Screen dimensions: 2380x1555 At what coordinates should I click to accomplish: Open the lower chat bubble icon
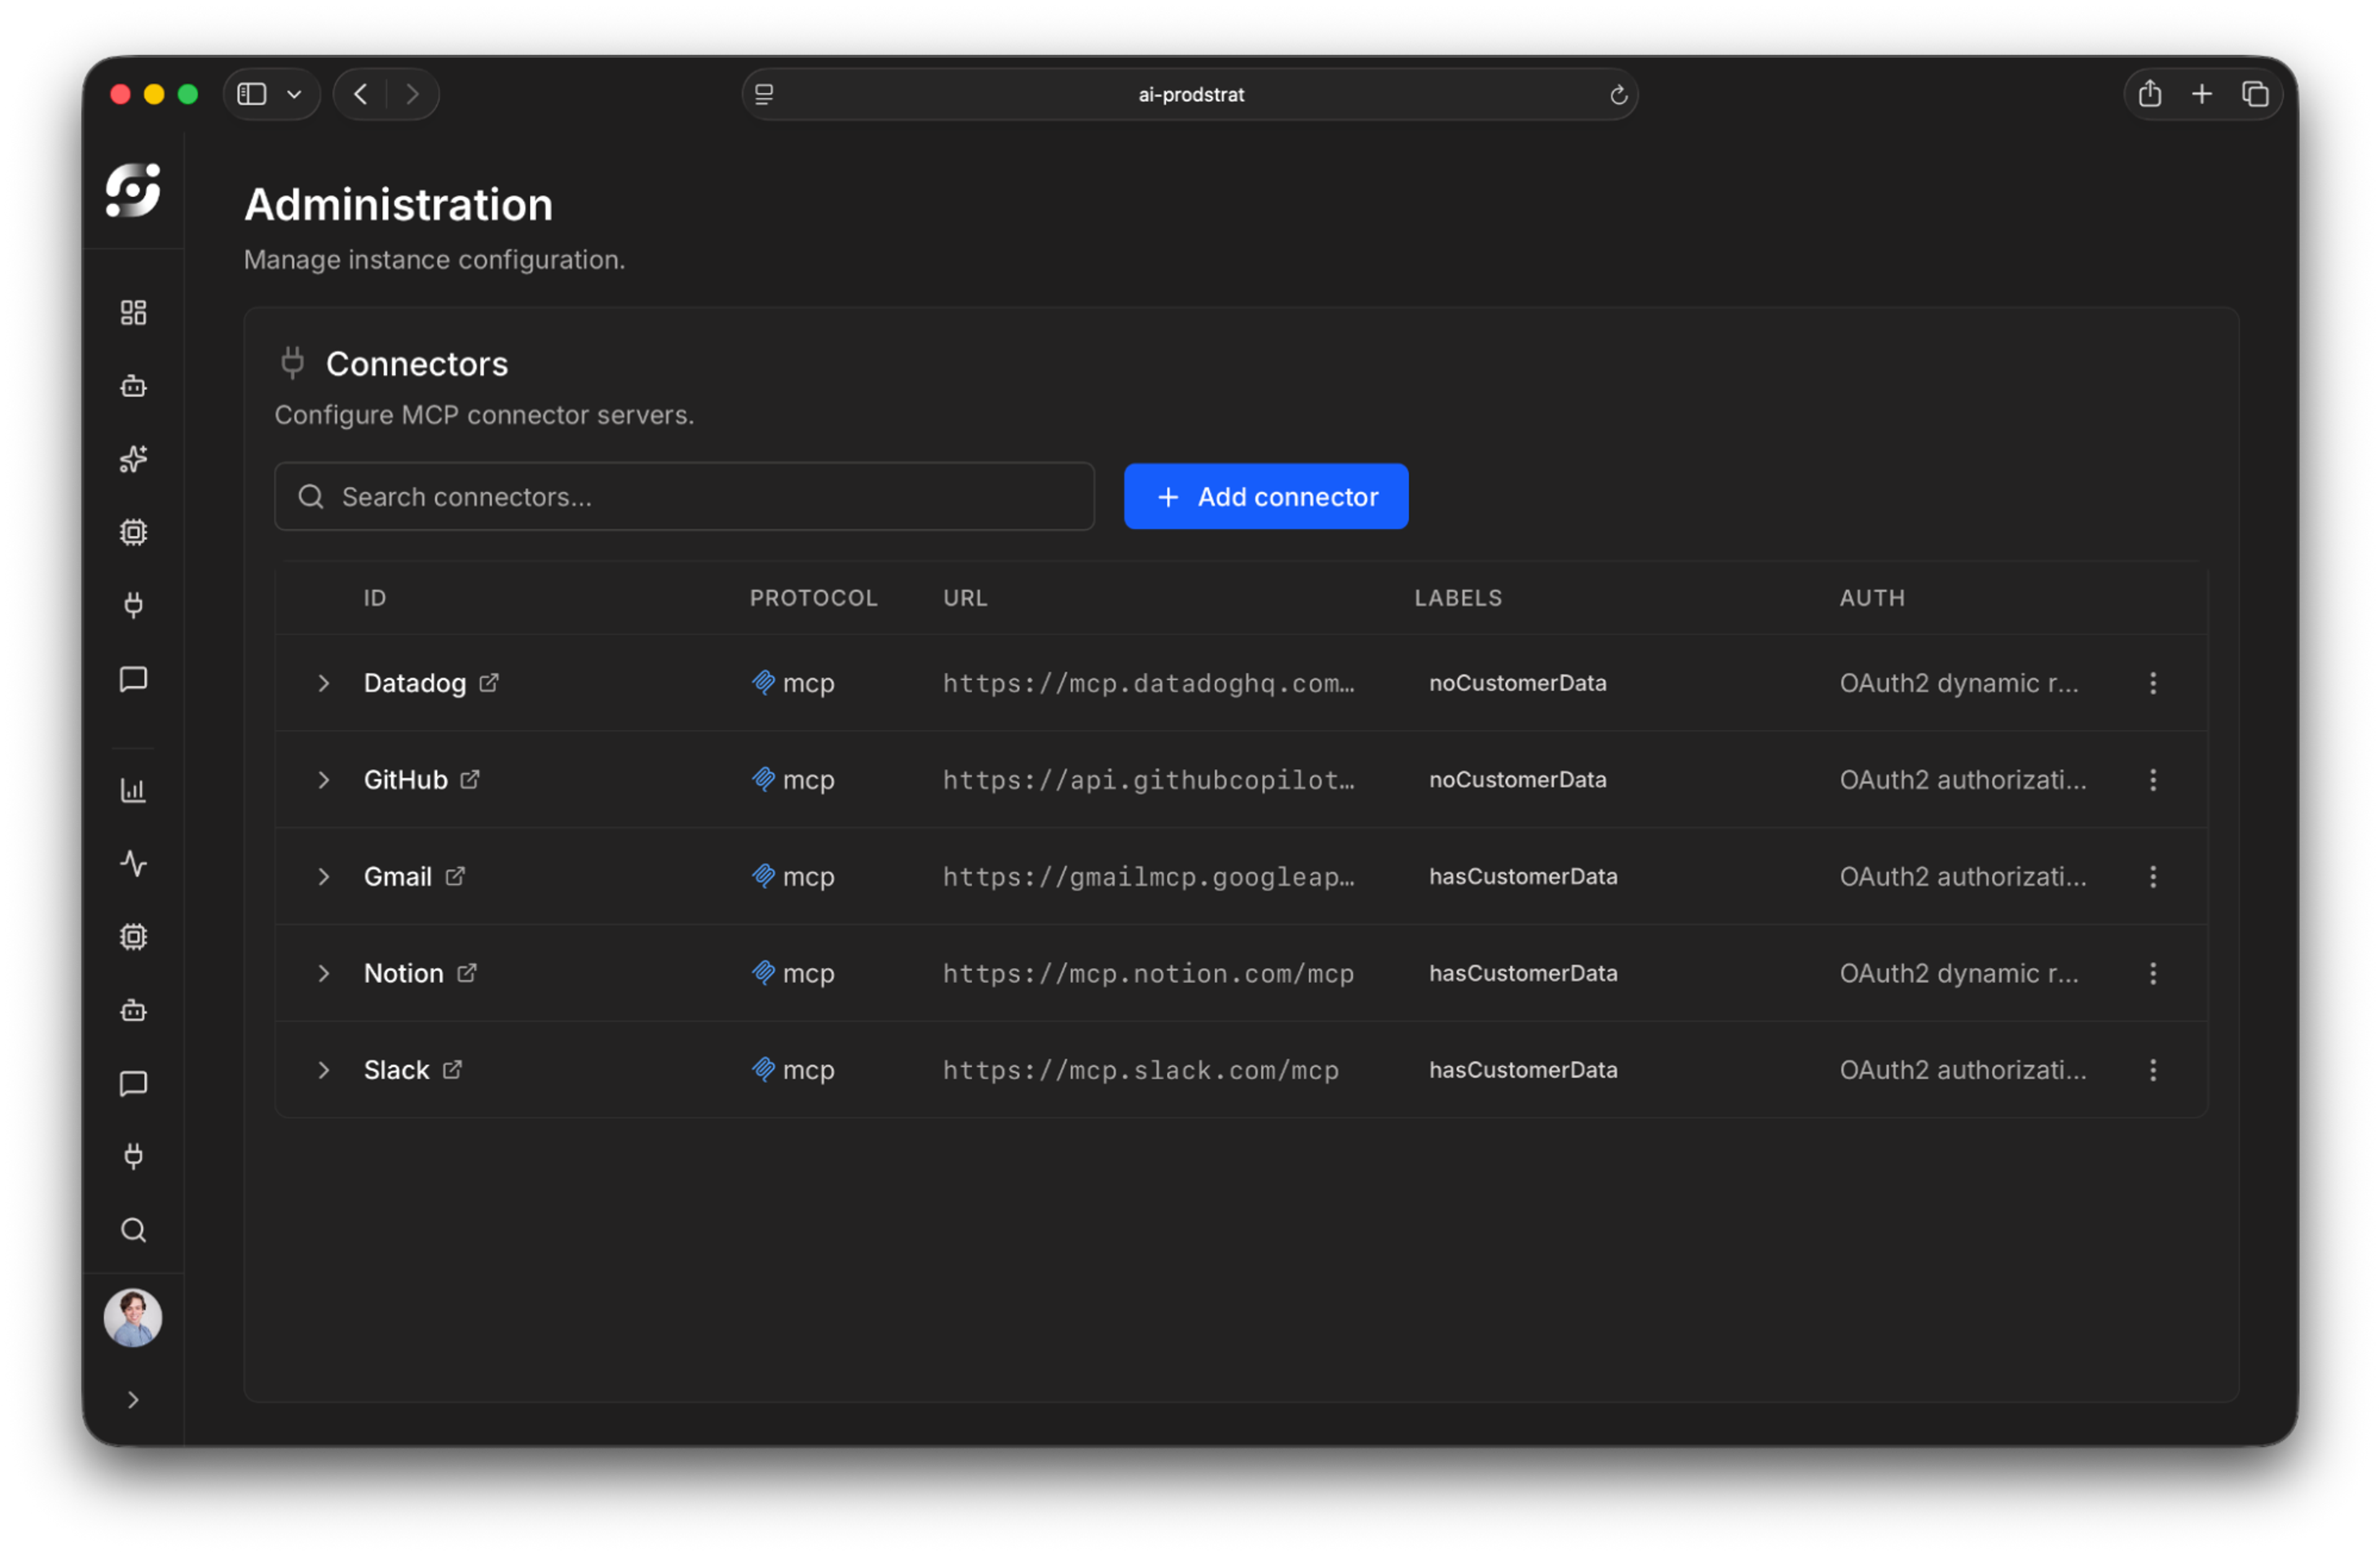(133, 1083)
